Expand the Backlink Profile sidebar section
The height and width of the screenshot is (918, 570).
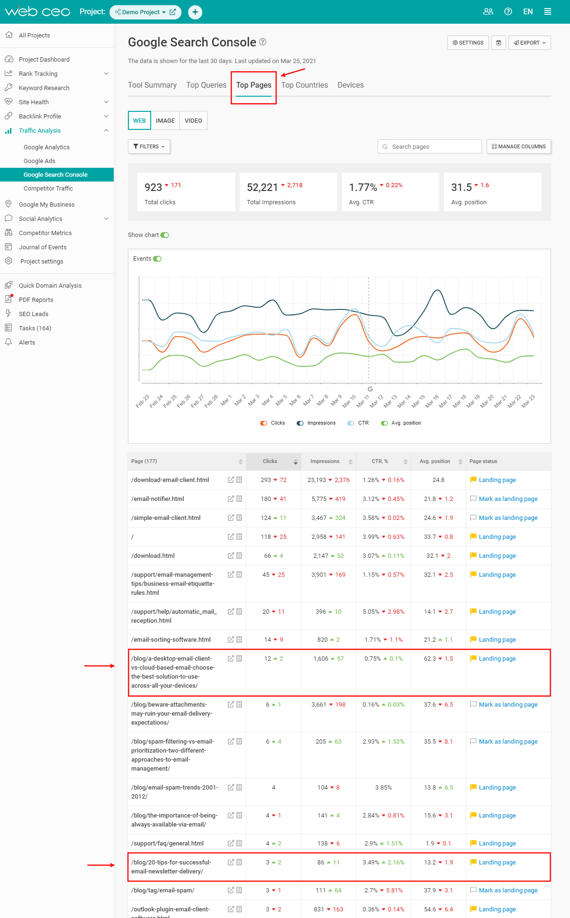pyautogui.click(x=106, y=116)
